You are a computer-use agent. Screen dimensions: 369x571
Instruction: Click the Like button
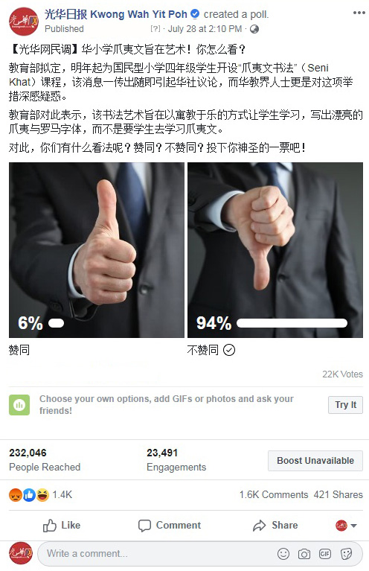(62, 526)
